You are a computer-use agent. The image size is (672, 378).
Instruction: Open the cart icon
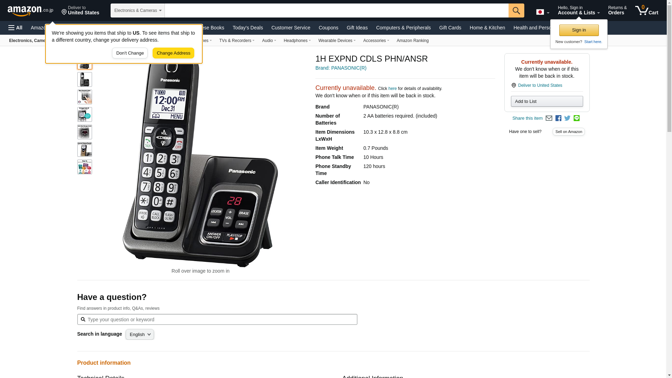click(x=647, y=10)
